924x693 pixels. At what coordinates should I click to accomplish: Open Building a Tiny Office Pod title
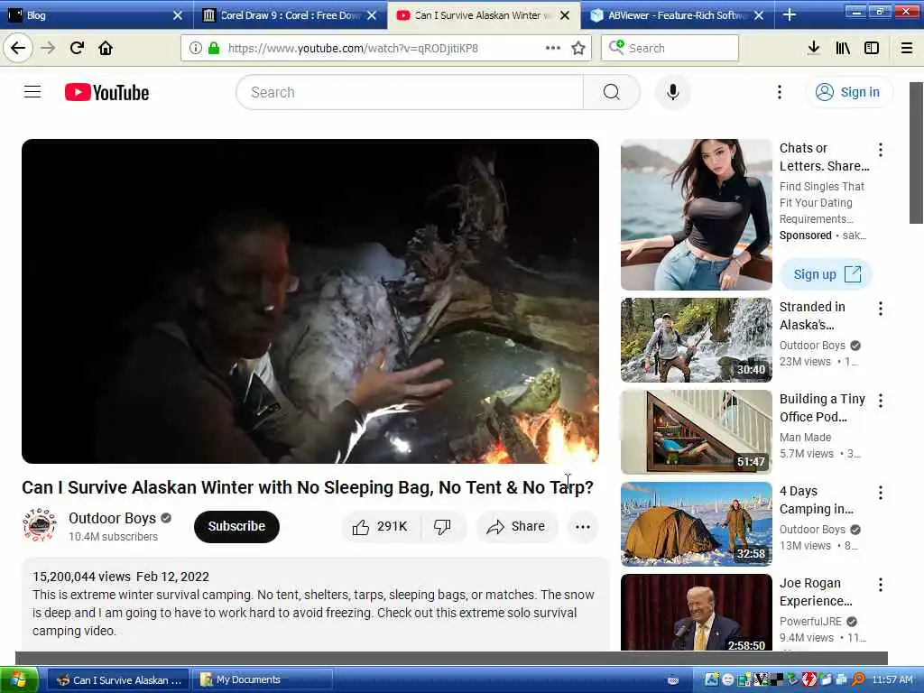point(822,408)
